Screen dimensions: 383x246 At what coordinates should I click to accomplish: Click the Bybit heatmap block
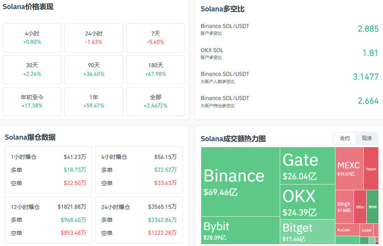240,230
